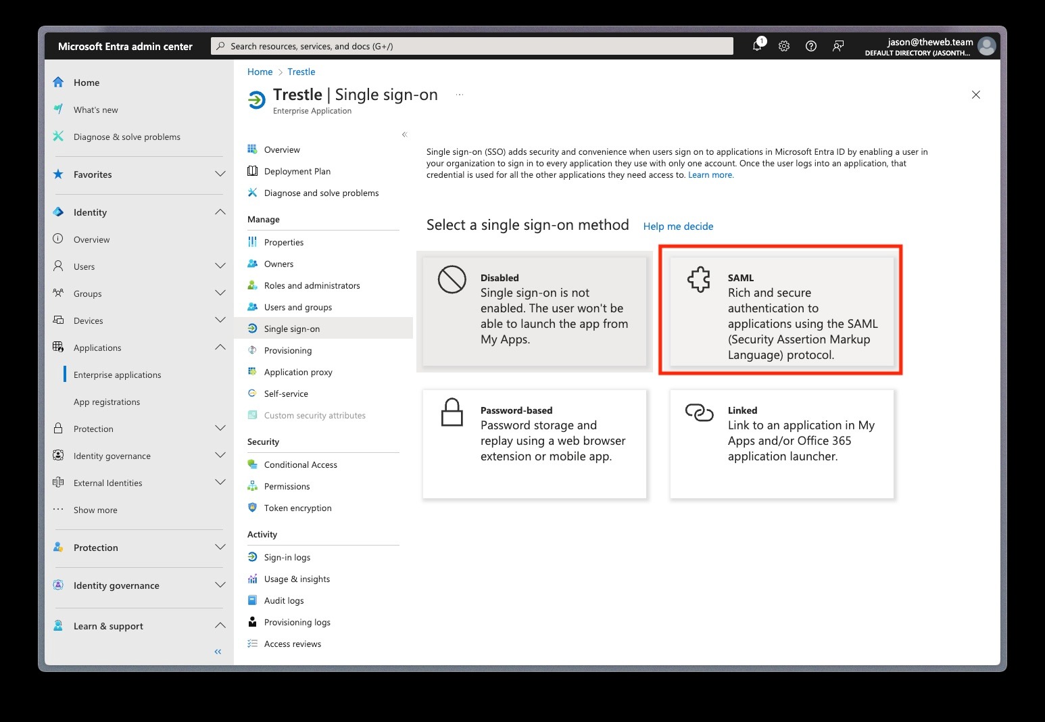Collapse the left sidebar double arrow
Viewport: 1045px width, 722px height.
[x=218, y=652]
